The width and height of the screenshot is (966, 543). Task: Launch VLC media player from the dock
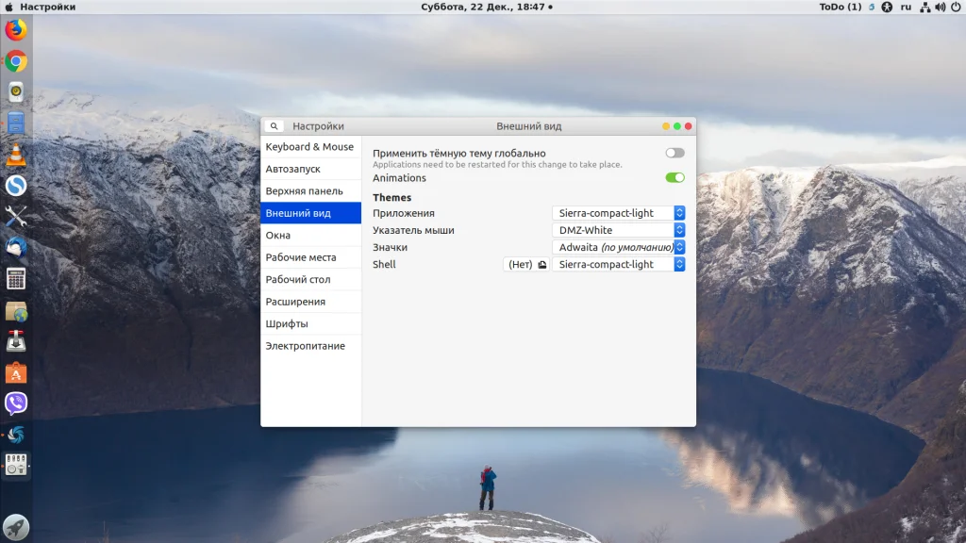coord(16,155)
